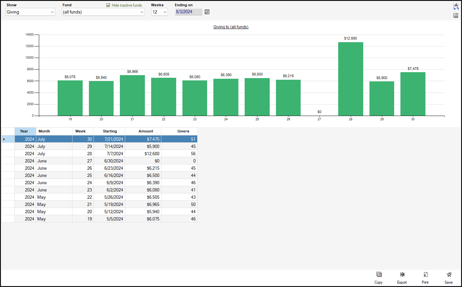Uncheck Hide inactive funds checkbox
462x287 pixels.
tap(108, 5)
